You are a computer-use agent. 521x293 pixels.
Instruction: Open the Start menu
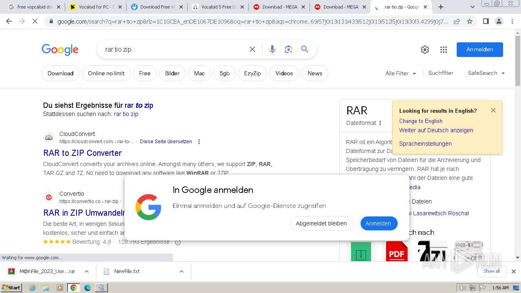pyautogui.click(x=11, y=288)
